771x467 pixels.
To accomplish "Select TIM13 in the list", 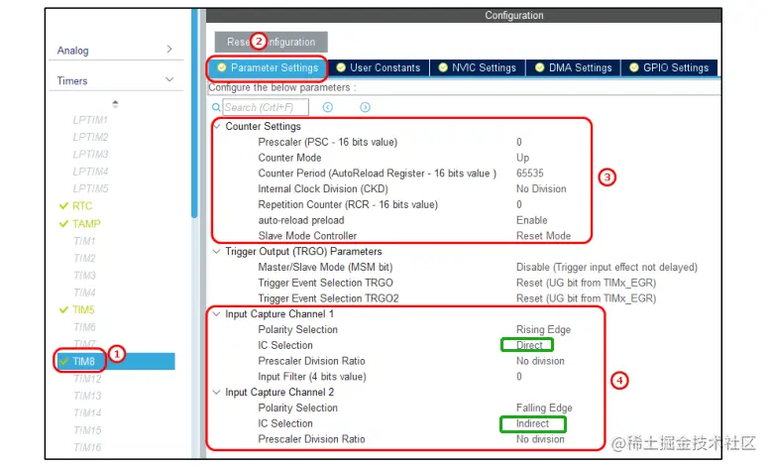I will (87, 397).
